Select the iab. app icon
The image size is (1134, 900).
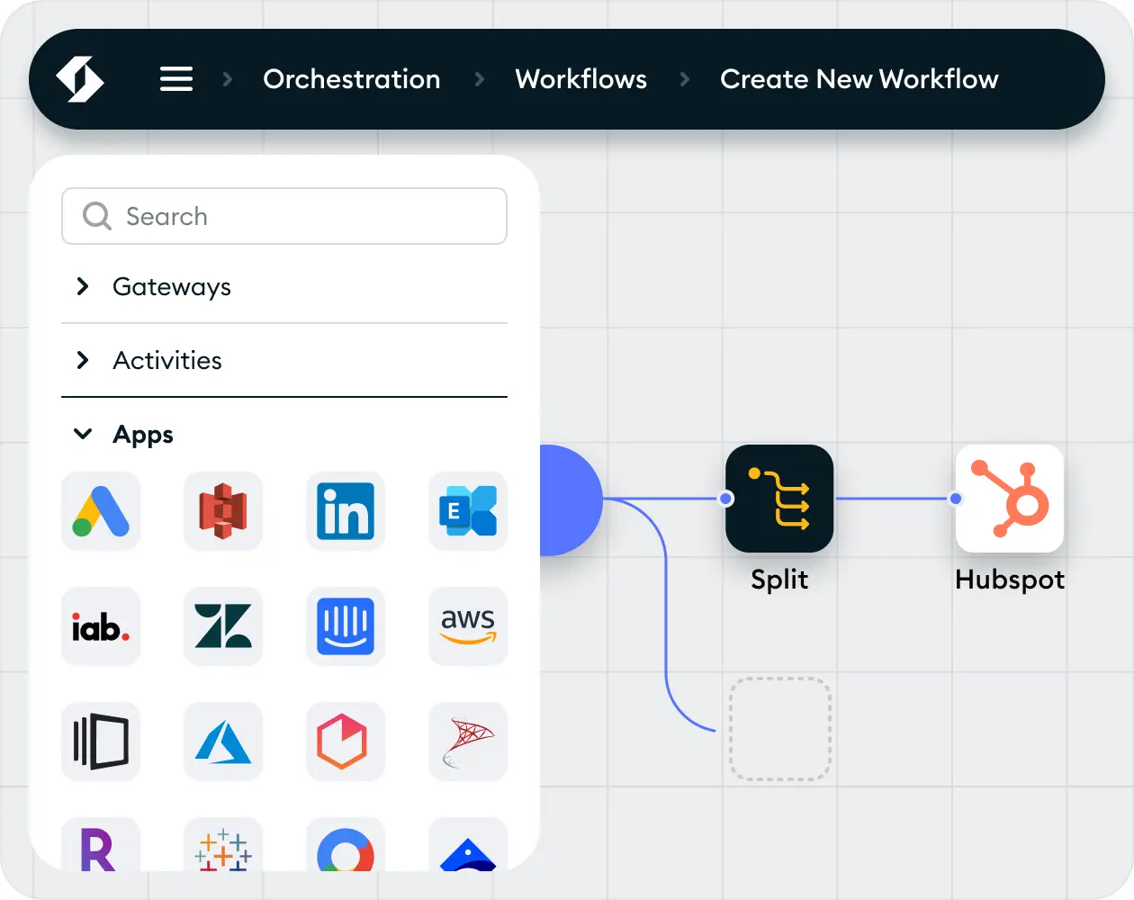[101, 626]
